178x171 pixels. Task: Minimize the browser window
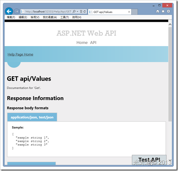click(154, 5)
